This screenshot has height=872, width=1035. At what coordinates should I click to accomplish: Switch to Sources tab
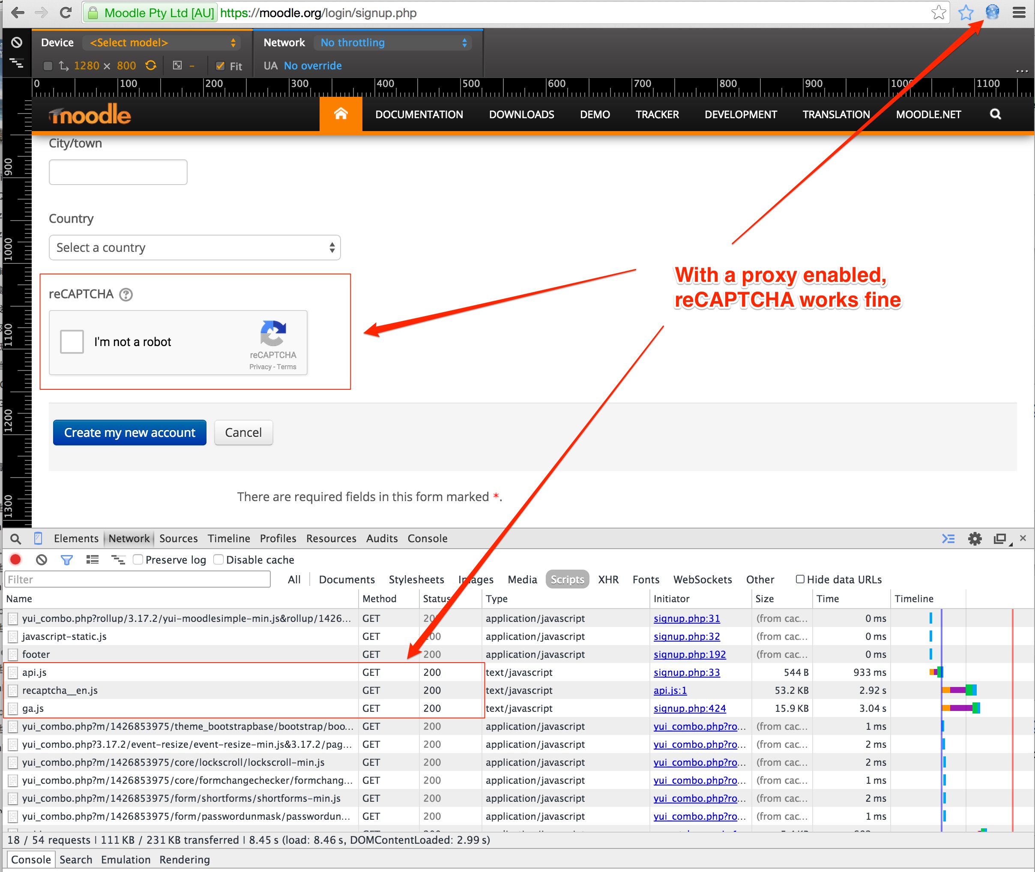pyautogui.click(x=179, y=539)
